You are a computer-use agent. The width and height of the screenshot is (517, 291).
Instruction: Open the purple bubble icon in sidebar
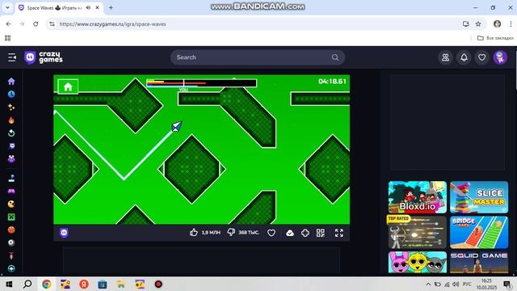pyautogui.click(x=11, y=145)
